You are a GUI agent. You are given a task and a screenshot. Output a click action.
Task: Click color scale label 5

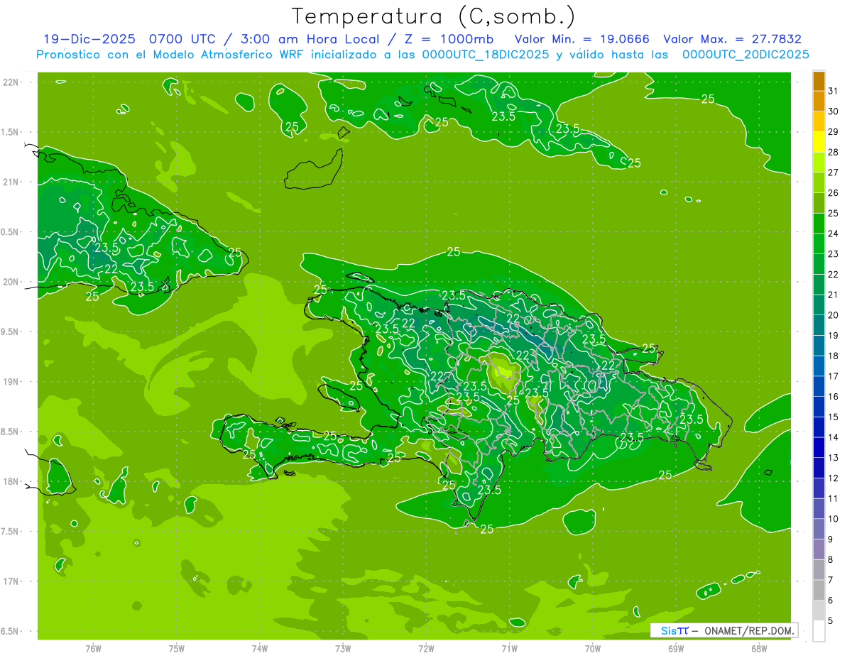pyautogui.click(x=831, y=621)
